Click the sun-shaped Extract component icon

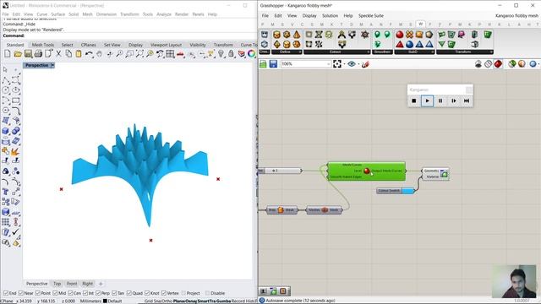pyautogui.click(x=365, y=35)
